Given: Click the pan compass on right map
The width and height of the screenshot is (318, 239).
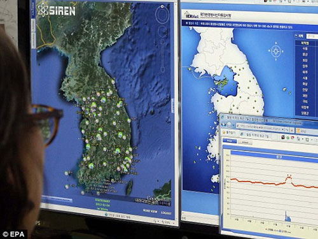Looking at the screenshot, I should (276, 51).
